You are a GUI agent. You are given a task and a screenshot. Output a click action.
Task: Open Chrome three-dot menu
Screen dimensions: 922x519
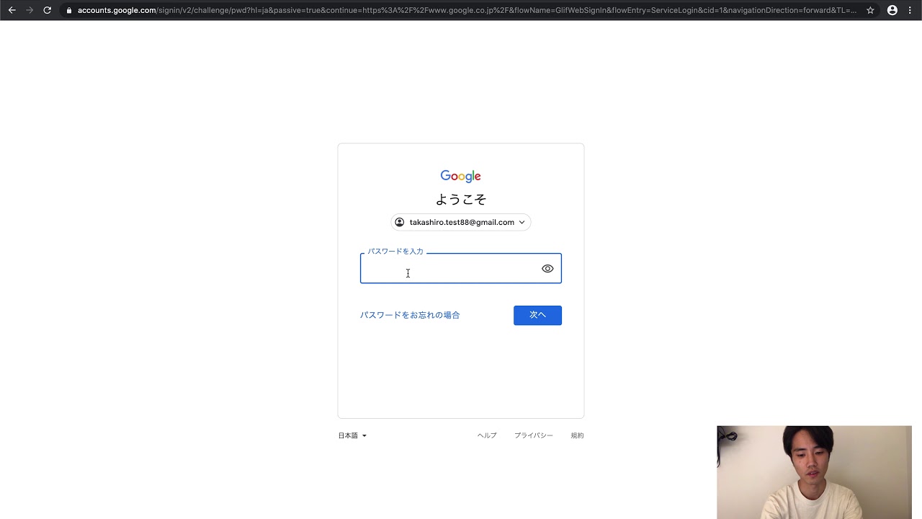tap(910, 10)
